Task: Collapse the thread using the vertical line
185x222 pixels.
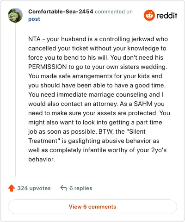Action: (16, 100)
